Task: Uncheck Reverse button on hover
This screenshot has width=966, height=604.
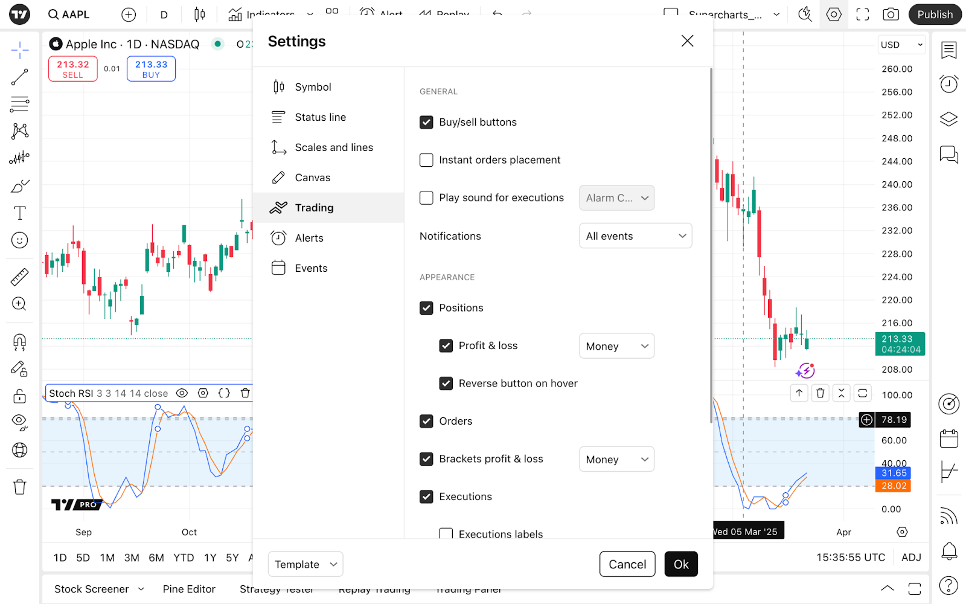Action: coord(446,384)
